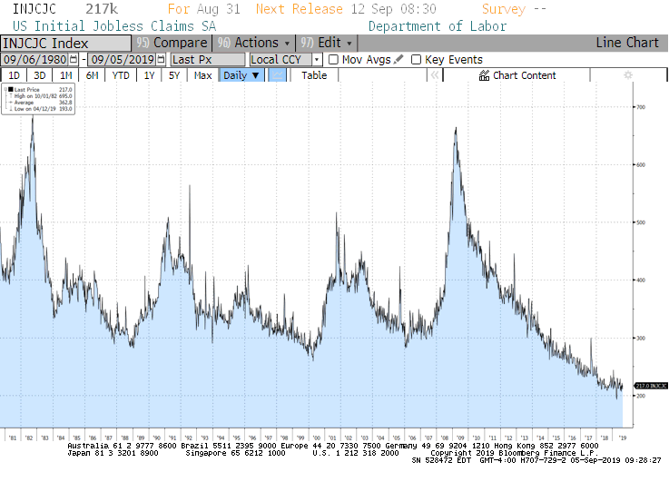Click the chart settings gear icon
669x482 pixels.
click(x=627, y=76)
